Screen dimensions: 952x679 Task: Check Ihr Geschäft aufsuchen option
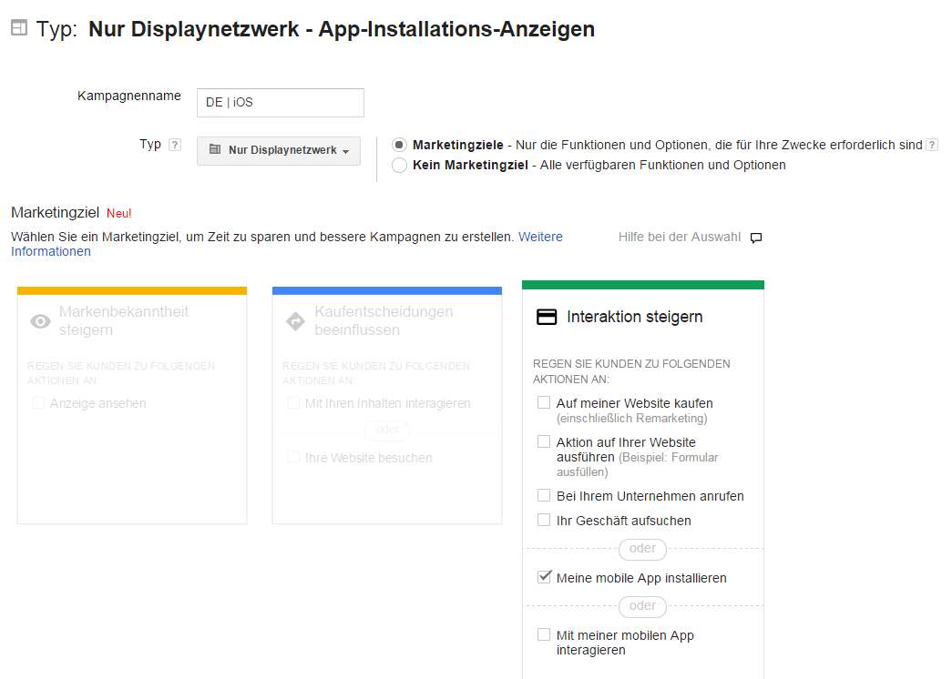(544, 521)
